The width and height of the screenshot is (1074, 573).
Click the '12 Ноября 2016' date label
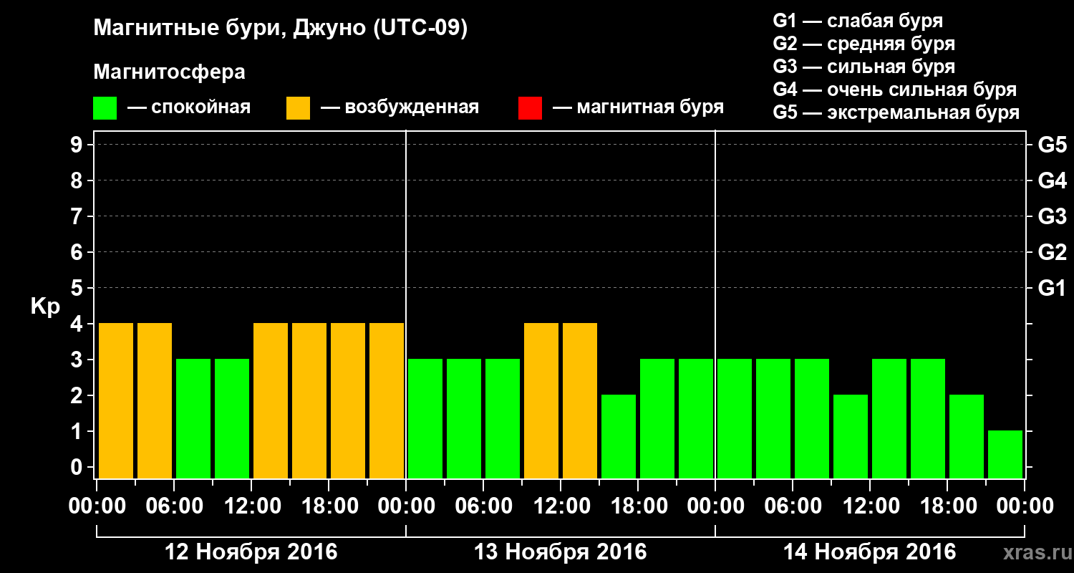(251, 552)
